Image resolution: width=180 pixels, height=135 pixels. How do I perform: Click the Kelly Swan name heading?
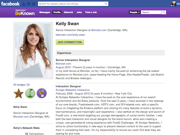coord(67,24)
